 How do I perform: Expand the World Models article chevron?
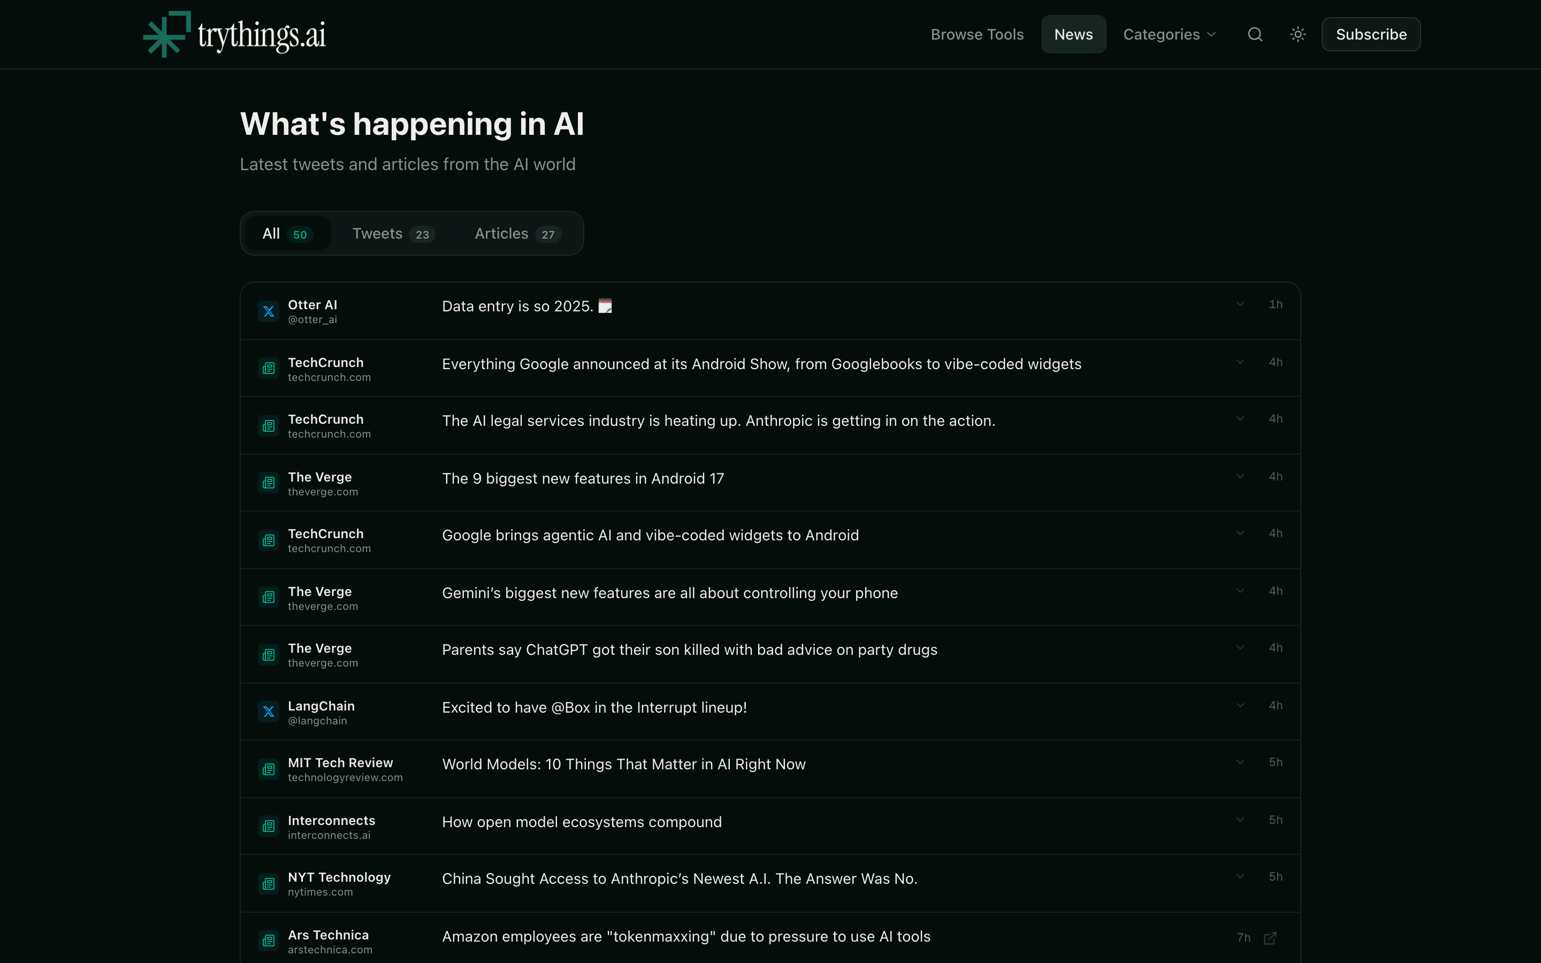[1240, 762]
